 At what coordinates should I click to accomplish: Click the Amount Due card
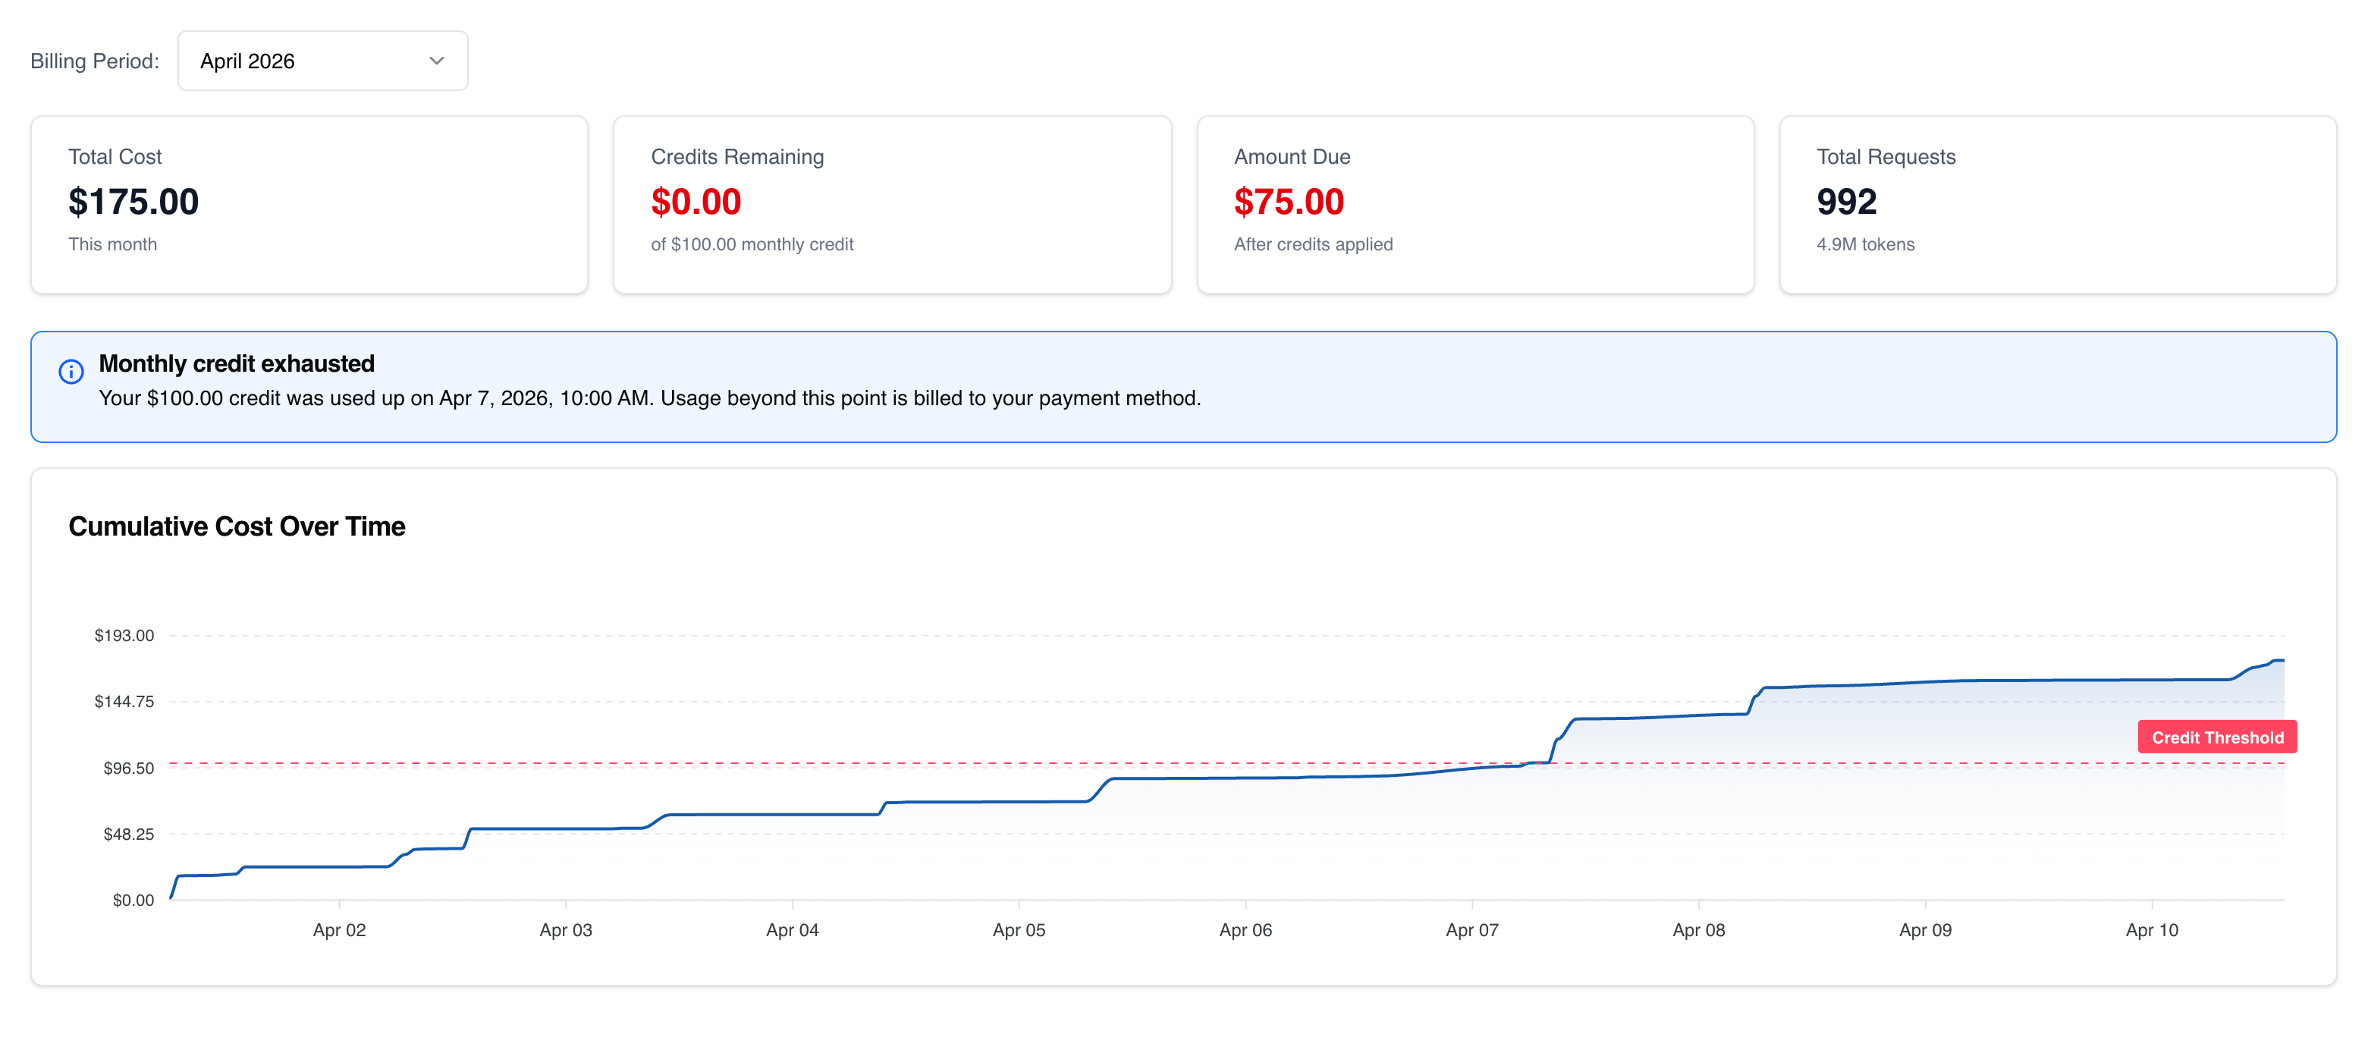pyautogui.click(x=1475, y=204)
